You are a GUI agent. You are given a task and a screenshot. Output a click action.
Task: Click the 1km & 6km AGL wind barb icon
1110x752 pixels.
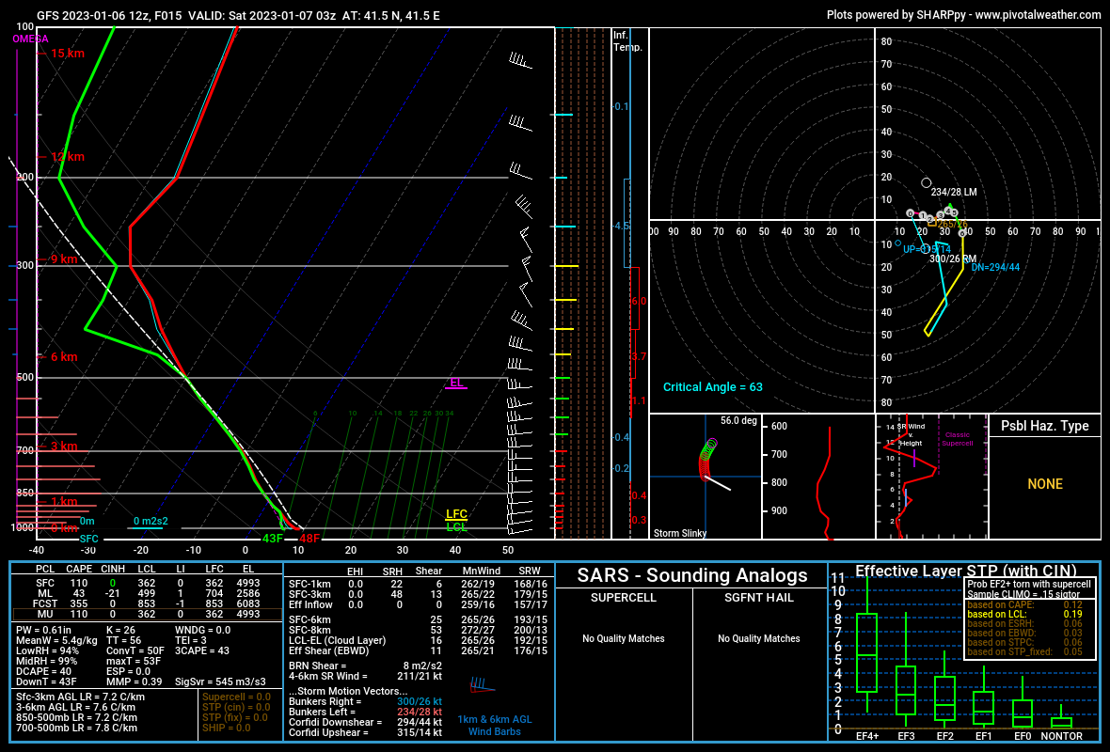482,685
